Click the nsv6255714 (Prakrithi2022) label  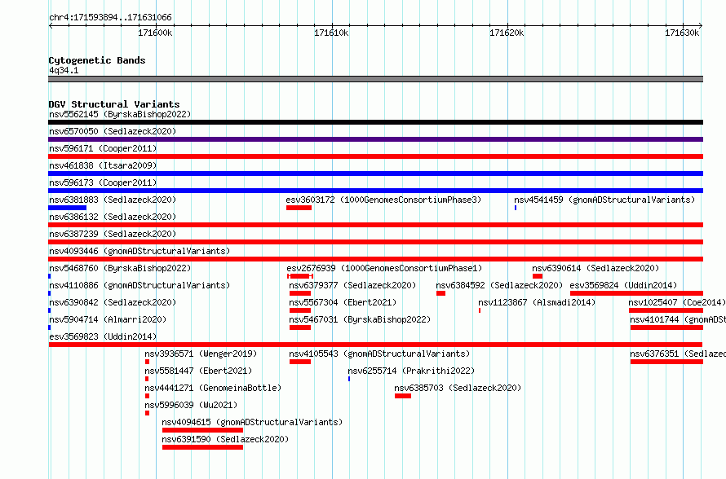tap(411, 371)
